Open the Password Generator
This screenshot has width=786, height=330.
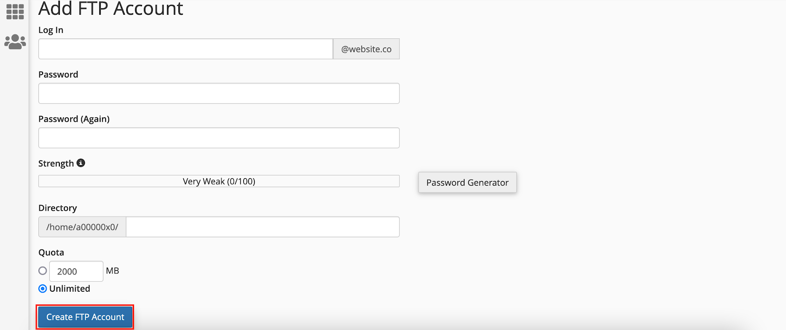point(468,182)
